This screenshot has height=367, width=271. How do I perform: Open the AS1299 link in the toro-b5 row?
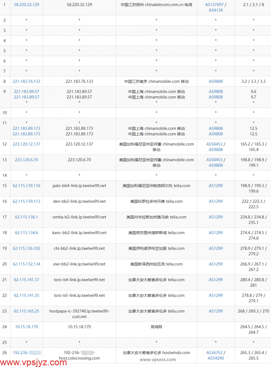(x=216, y=296)
